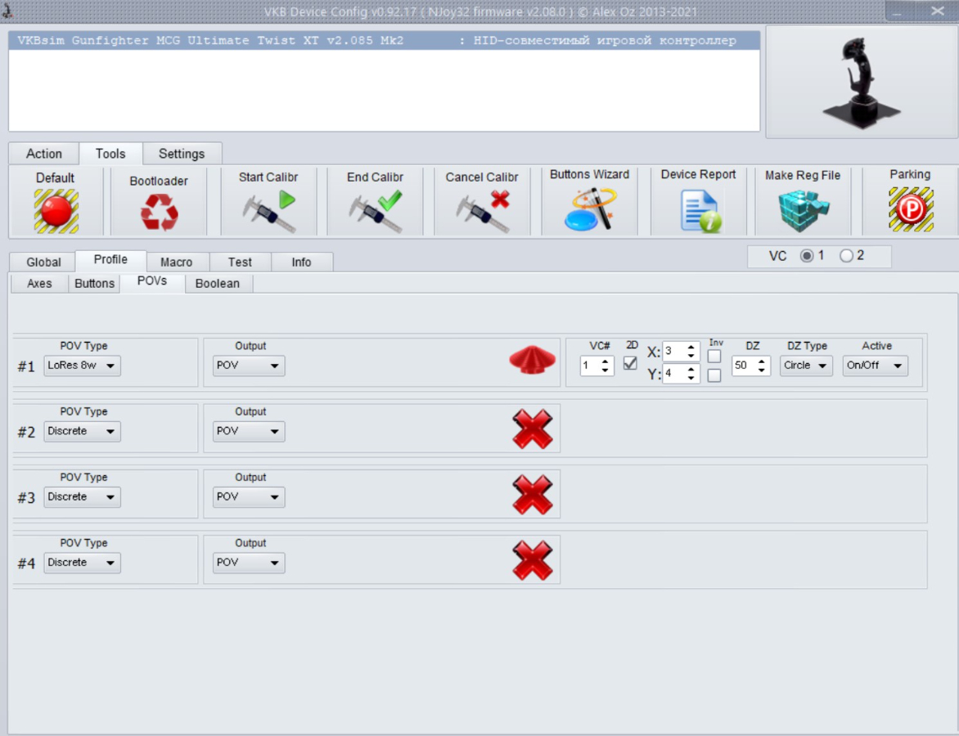Increase the Y axis number spinner
The height and width of the screenshot is (736, 959).
pos(691,370)
